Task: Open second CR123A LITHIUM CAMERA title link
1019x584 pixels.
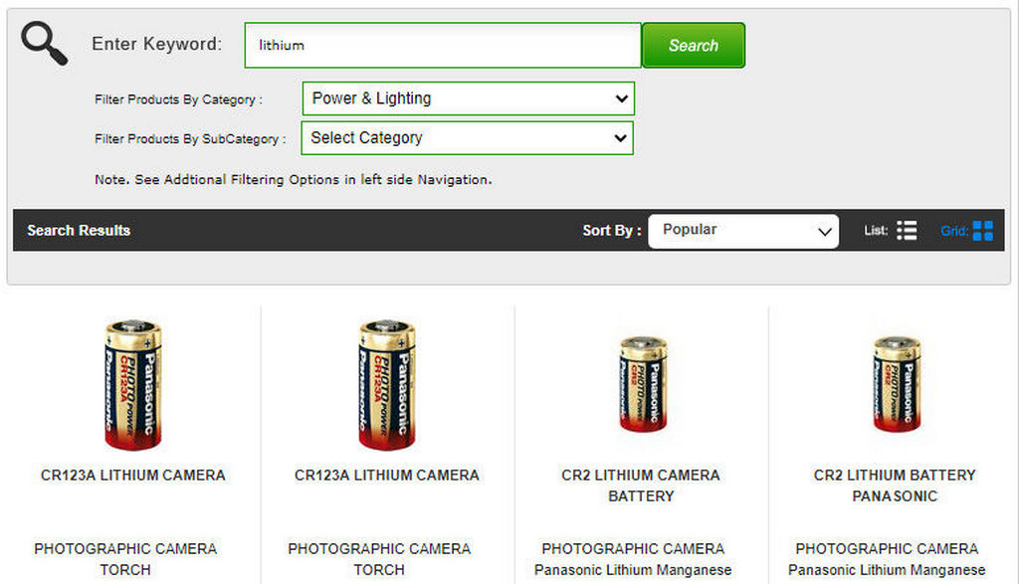Action: coord(387,476)
